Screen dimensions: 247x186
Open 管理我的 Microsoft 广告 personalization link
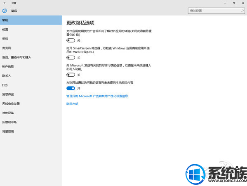click(97, 96)
